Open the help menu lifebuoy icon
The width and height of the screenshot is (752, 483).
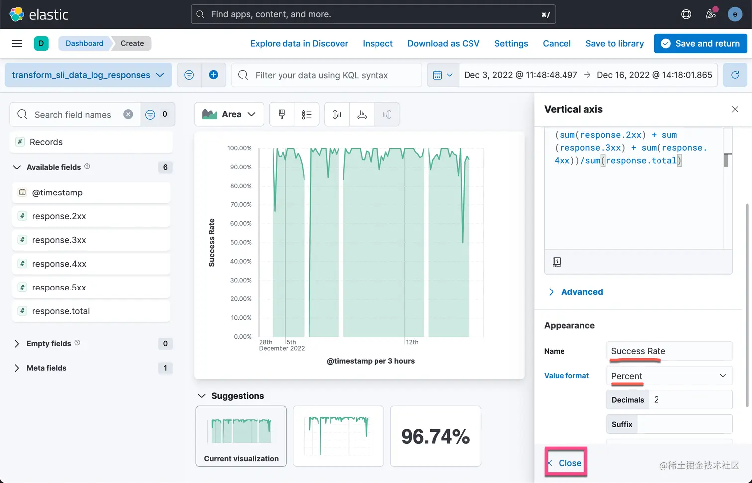(x=686, y=14)
